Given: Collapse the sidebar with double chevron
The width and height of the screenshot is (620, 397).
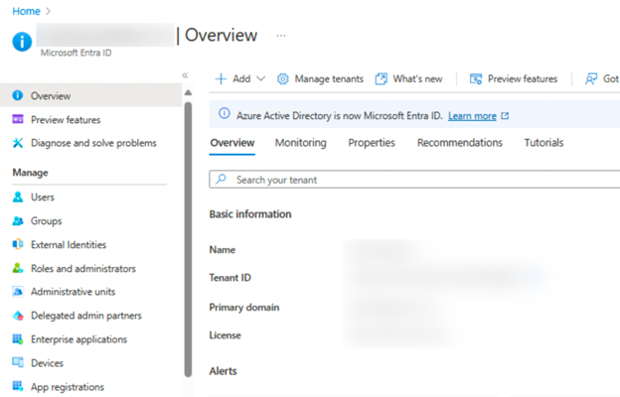Looking at the screenshot, I should coord(185,75).
